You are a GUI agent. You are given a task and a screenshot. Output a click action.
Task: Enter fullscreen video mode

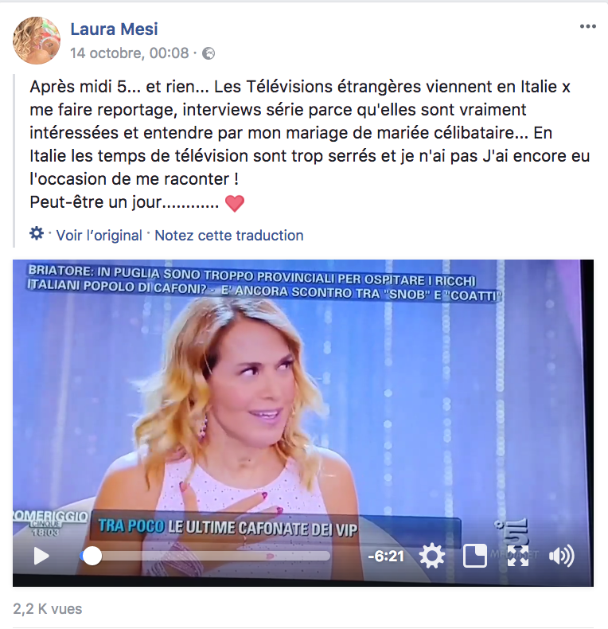pos(518,556)
